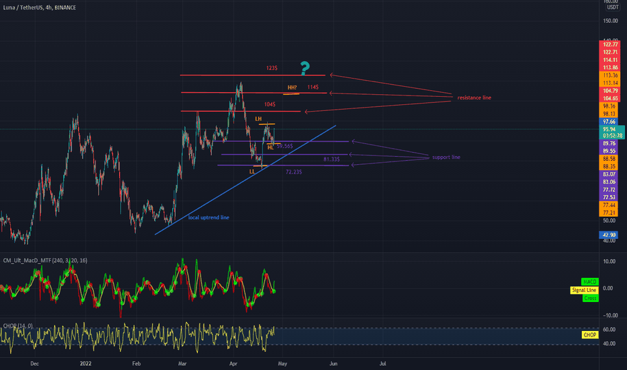Screen dimensions: 627x370
Task: Click the 98.36 orange price label
Action: pyautogui.click(x=609, y=106)
